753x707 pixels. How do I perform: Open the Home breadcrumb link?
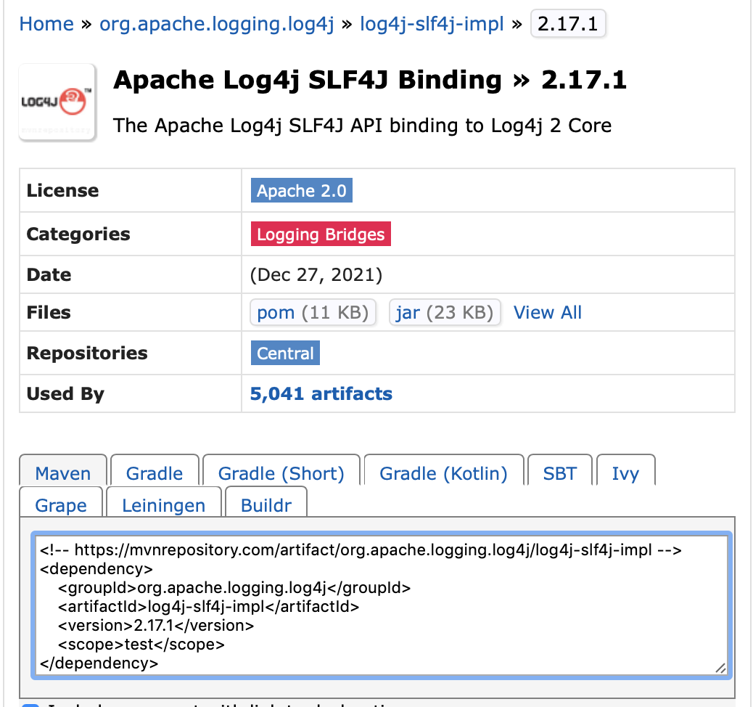(x=46, y=23)
